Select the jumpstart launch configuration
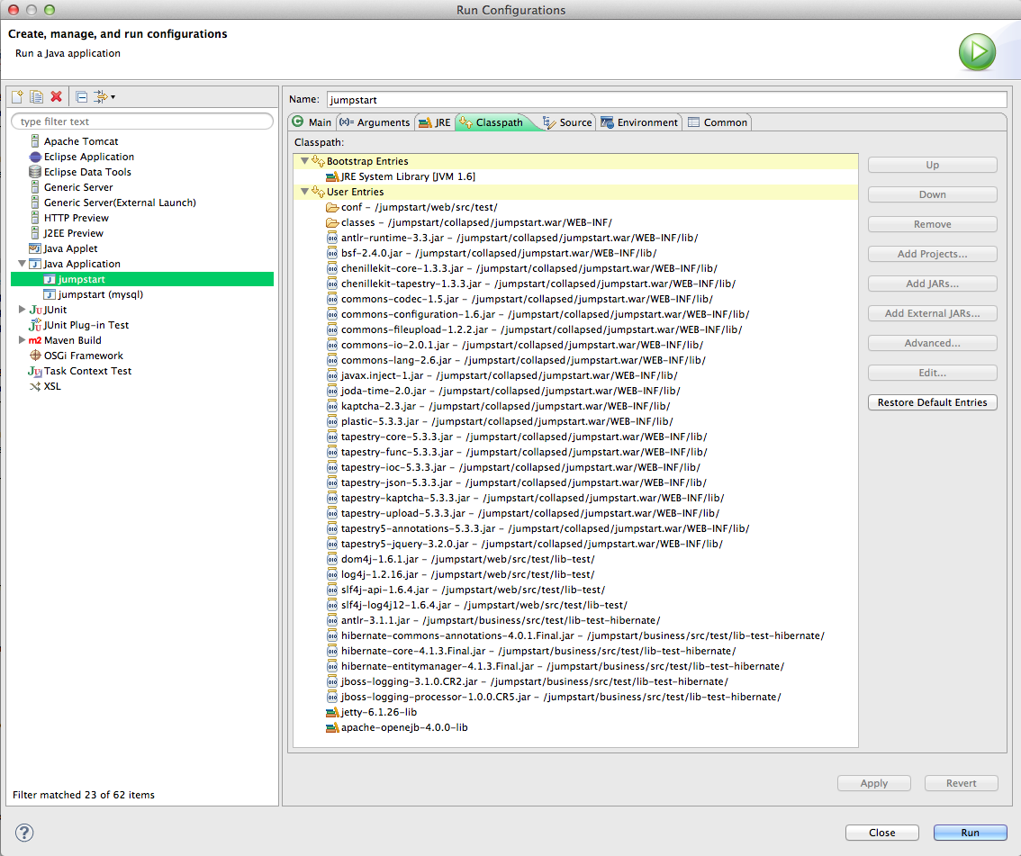Image resolution: width=1021 pixels, height=856 pixels. tap(142, 279)
